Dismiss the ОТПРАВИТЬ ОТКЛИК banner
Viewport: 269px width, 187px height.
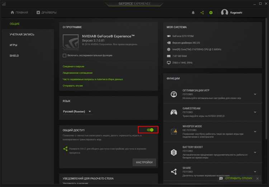257,179
